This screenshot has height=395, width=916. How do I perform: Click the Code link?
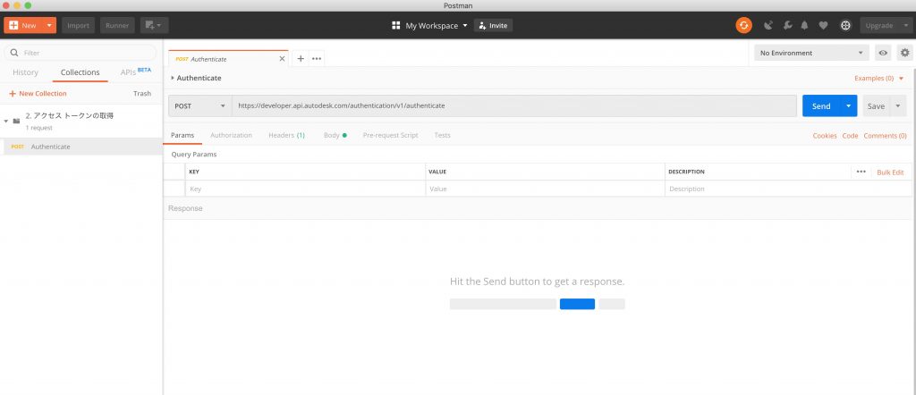[850, 135]
